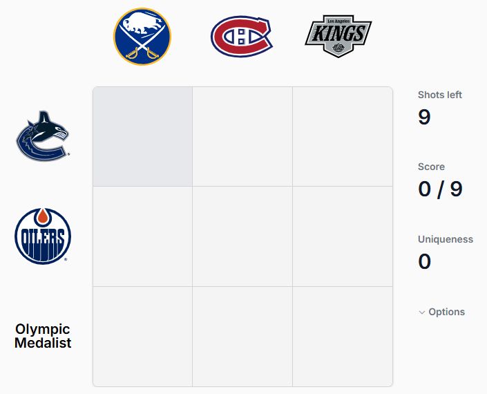Click the Score value 0 / 9
The image size is (487, 394).
[x=441, y=189]
